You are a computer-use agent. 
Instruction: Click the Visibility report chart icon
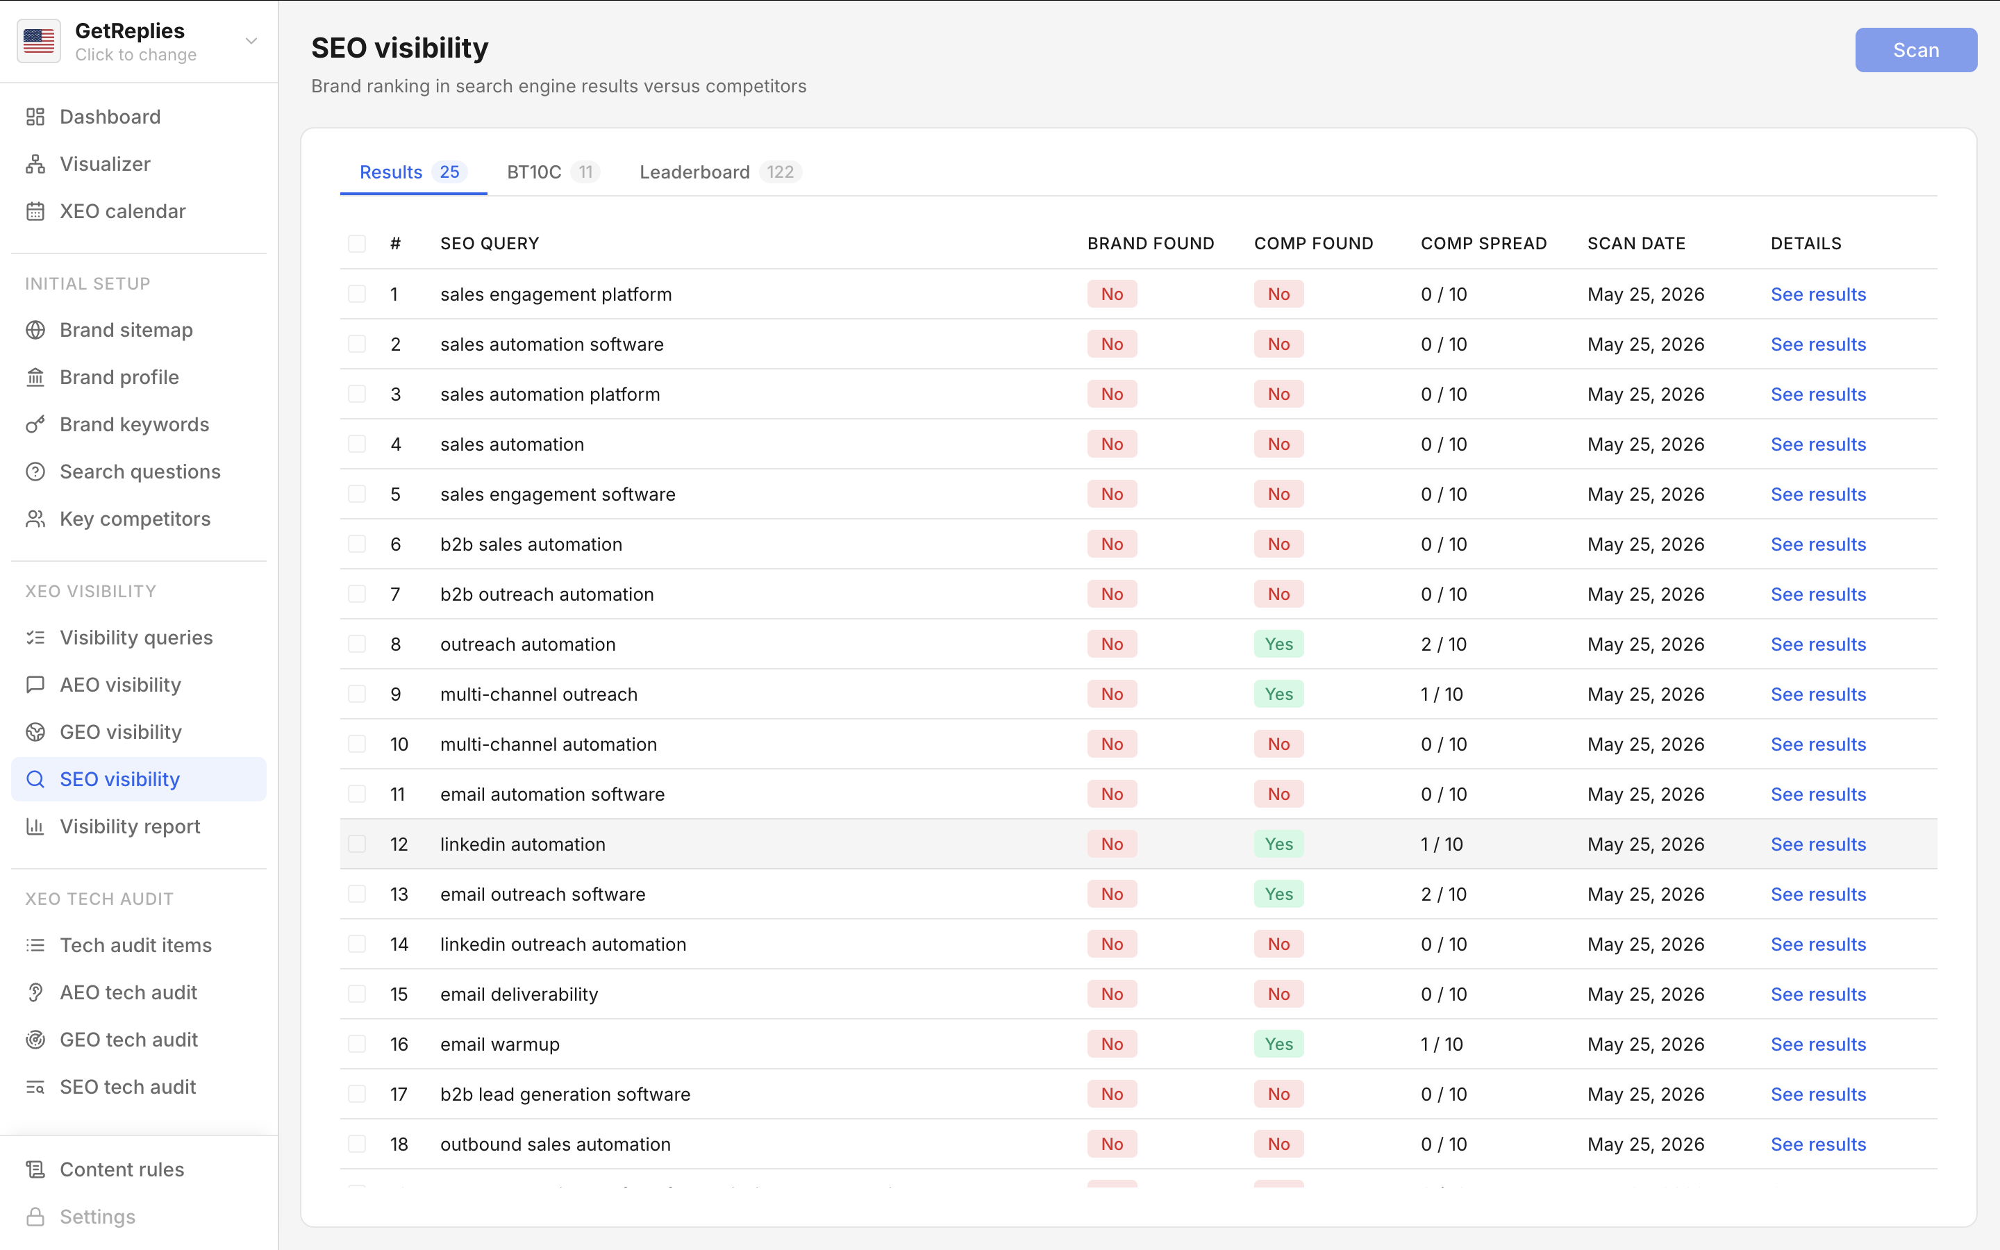click(35, 826)
